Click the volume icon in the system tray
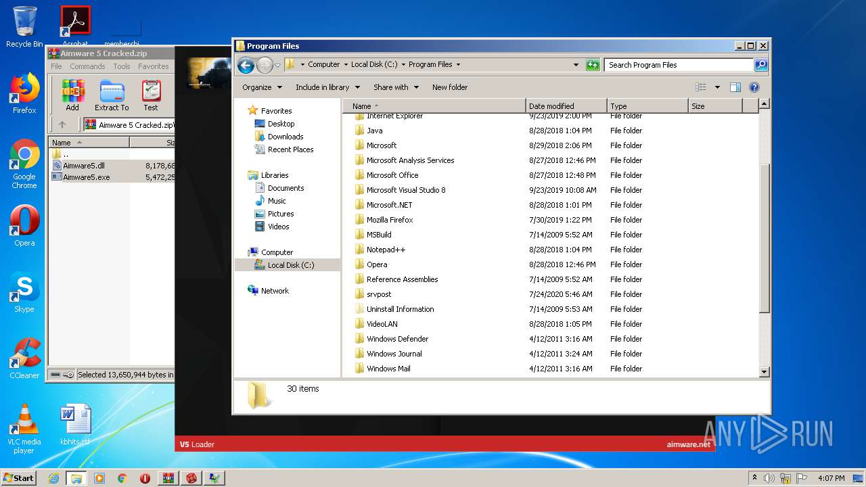This screenshot has width=866, height=487. (769, 478)
